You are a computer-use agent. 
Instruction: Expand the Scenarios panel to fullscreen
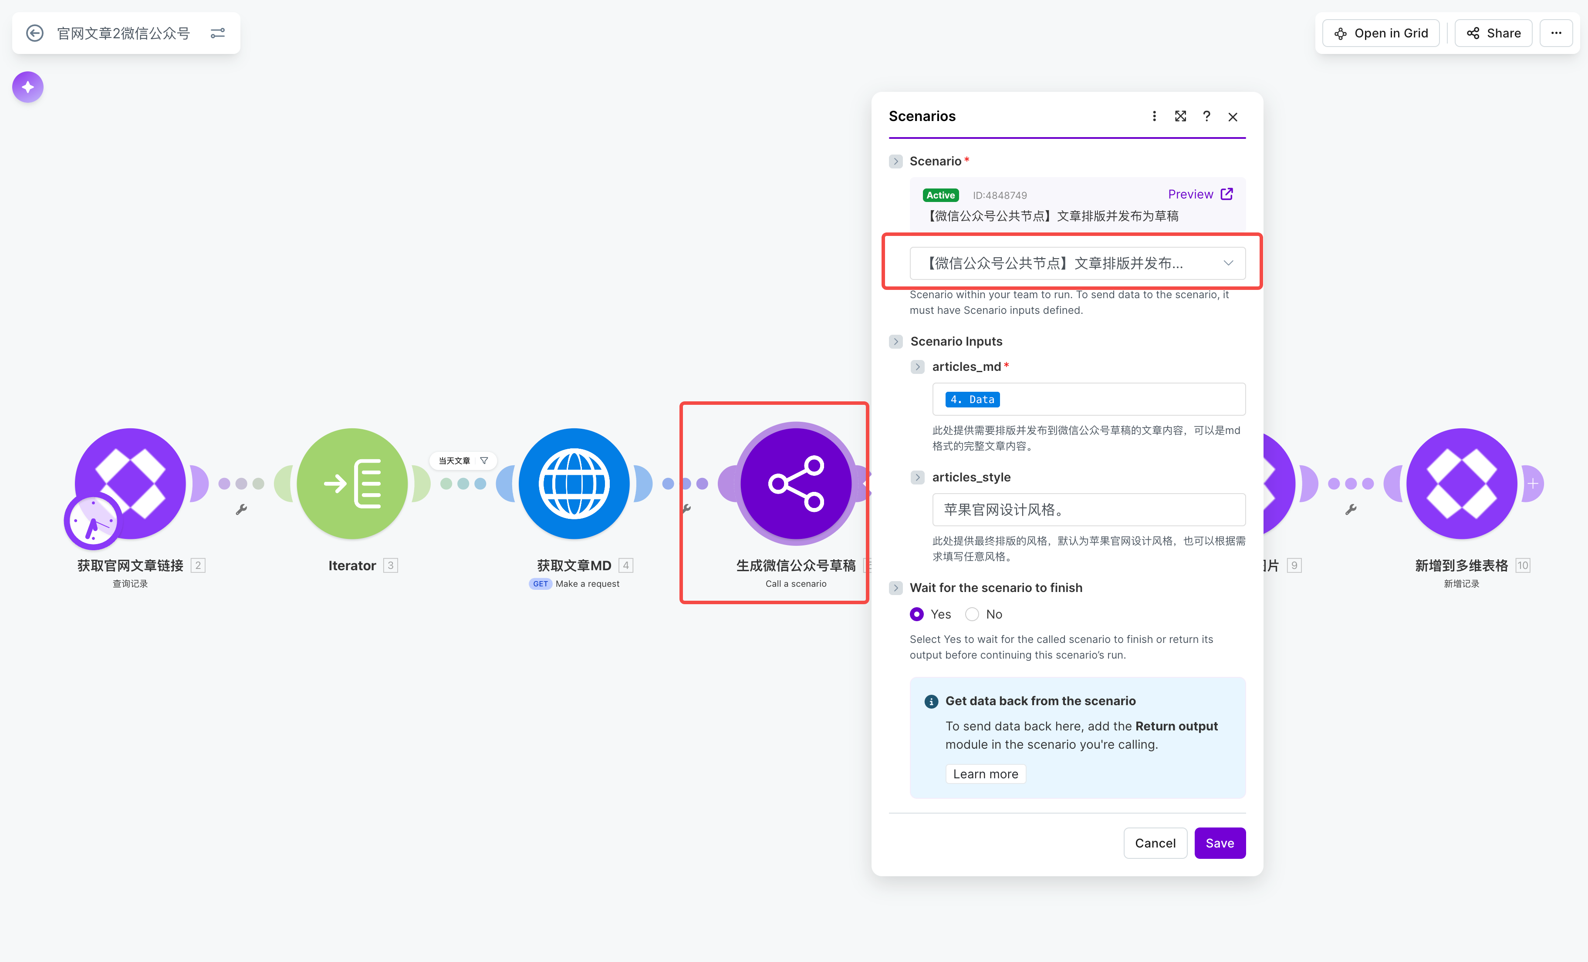click(x=1180, y=116)
